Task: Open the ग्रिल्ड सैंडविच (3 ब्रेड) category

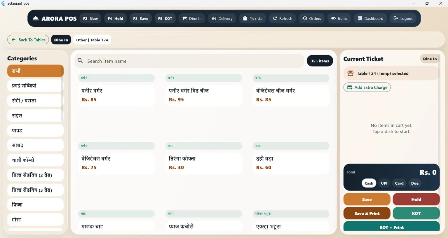Action: (x=35, y=190)
